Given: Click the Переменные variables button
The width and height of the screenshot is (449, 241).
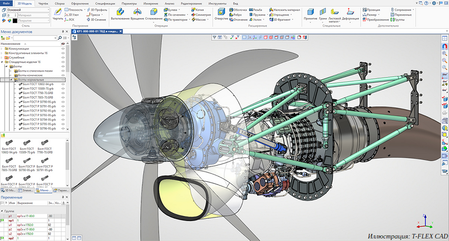Looking at the screenshot, I should [401, 15].
